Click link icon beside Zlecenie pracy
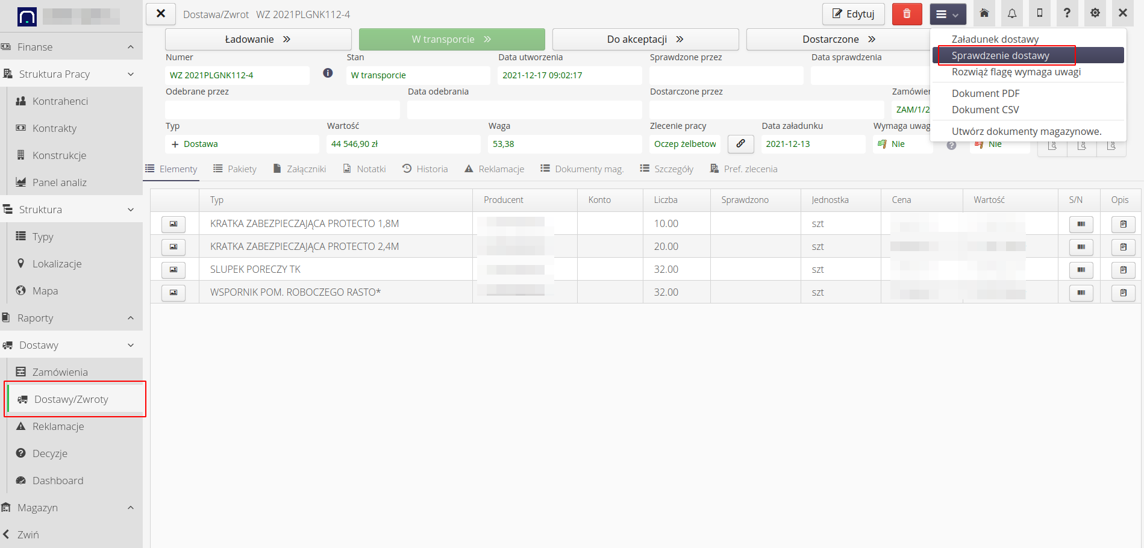1144x548 pixels. pyautogui.click(x=740, y=144)
